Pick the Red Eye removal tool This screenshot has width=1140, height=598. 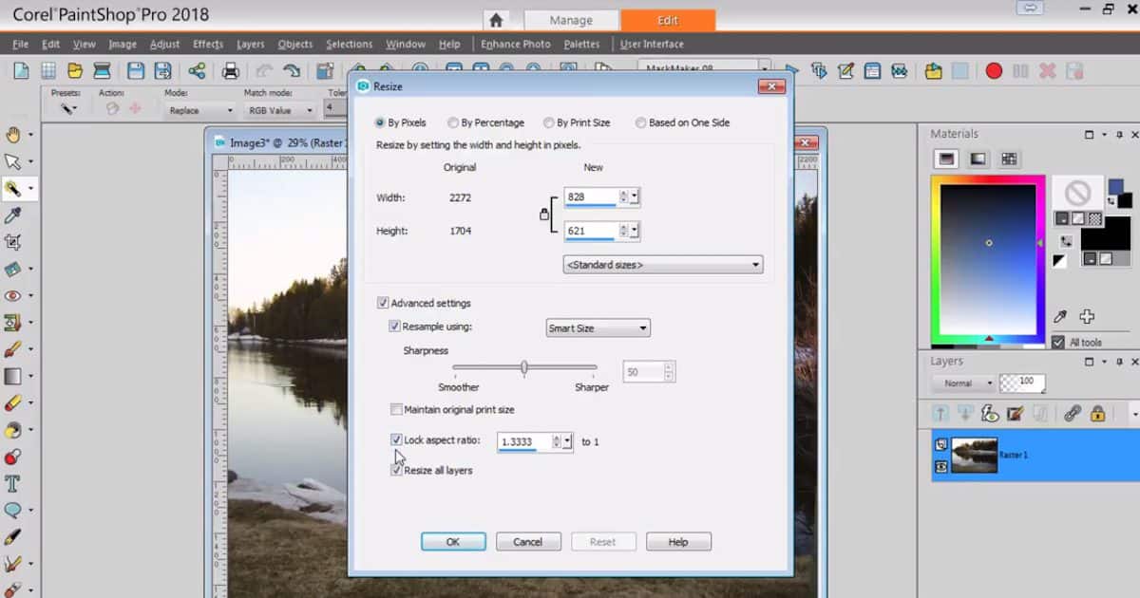pos(14,295)
